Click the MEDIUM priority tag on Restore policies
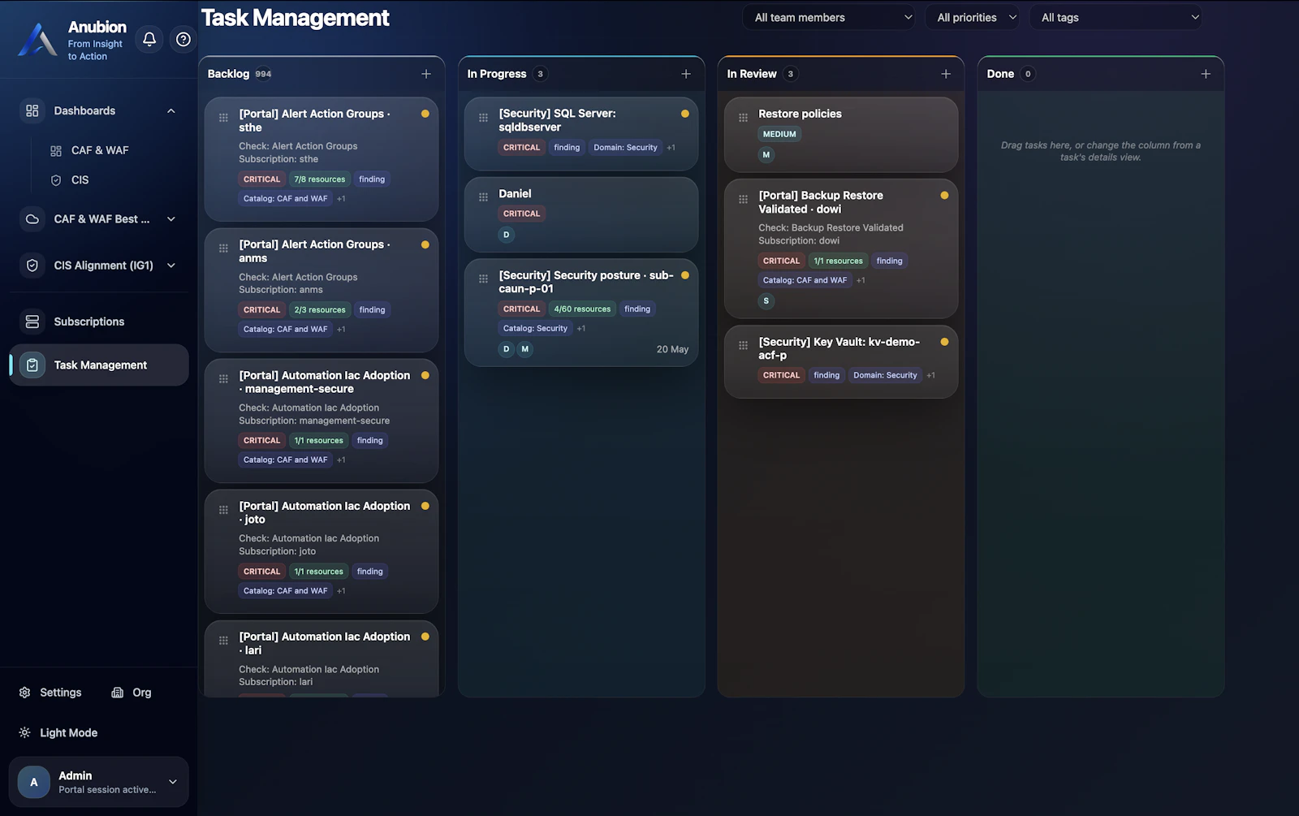 [779, 134]
